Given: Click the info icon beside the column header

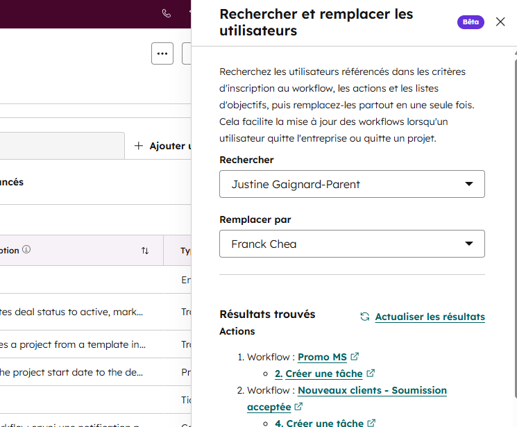Looking at the screenshot, I should coord(26,250).
